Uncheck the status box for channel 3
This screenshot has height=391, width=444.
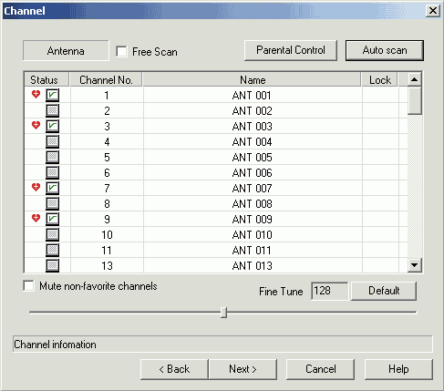pyautogui.click(x=53, y=126)
